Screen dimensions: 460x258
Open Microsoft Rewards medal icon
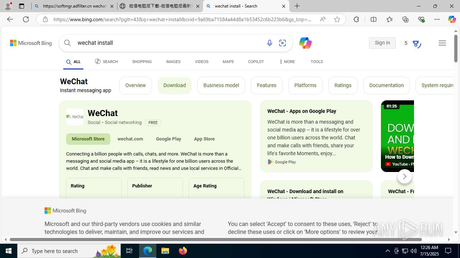point(416,44)
